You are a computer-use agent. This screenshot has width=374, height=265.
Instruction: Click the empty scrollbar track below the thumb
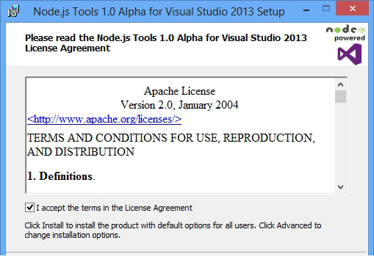click(x=340, y=142)
